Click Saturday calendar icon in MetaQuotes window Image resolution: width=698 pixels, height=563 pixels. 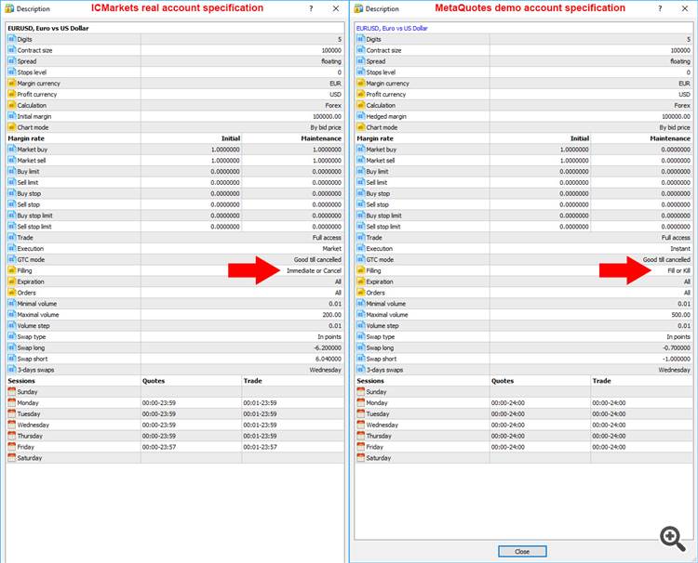tap(360, 458)
